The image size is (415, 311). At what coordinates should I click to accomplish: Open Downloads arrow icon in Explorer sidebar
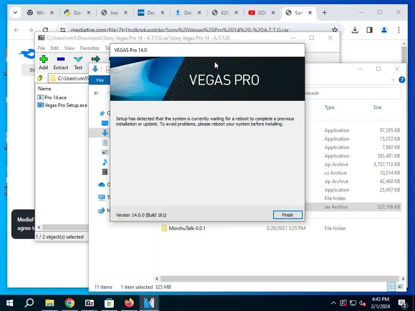point(105,133)
